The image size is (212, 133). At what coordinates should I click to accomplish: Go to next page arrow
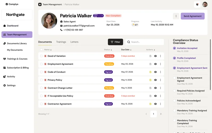point(161,114)
